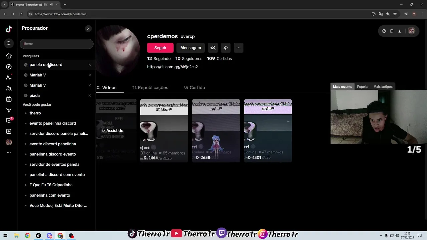
Task: Open the video marked Assistido
Action: (116, 131)
